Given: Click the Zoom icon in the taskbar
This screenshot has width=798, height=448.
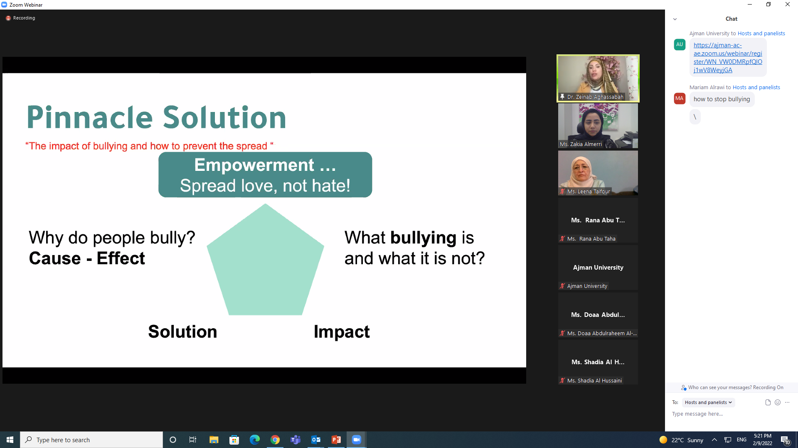Looking at the screenshot, I should [x=357, y=440].
